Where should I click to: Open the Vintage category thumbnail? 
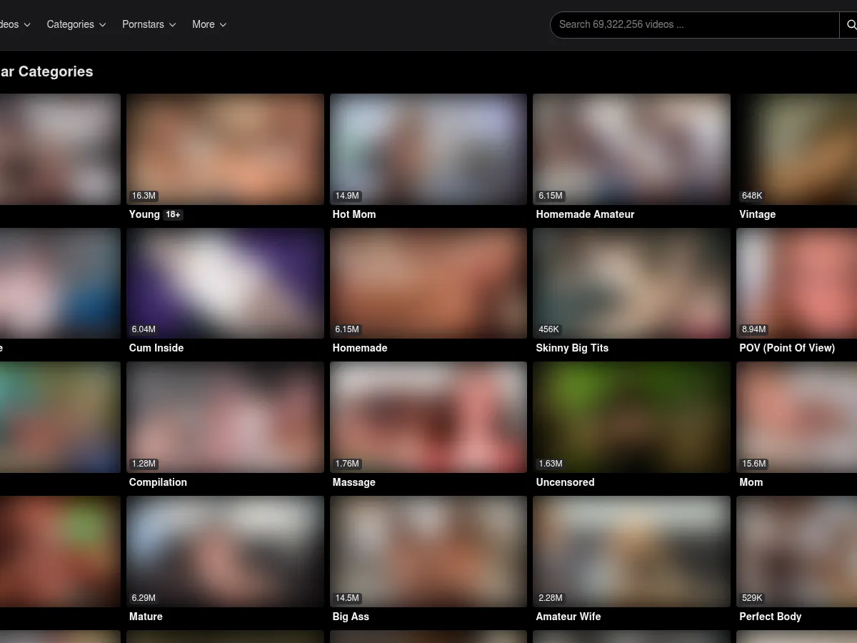tap(796, 149)
